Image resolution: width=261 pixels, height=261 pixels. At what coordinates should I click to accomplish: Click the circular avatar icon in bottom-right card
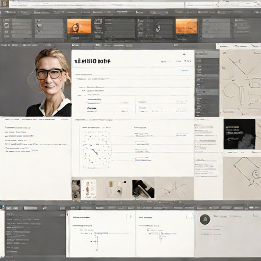[x=205, y=219]
